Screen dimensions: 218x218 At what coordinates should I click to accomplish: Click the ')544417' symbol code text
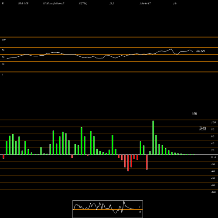(145, 3)
